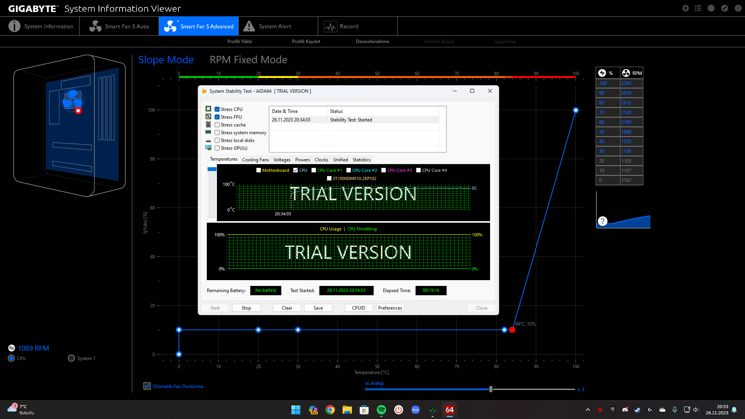Open the Record tab
745x419 pixels.
click(358, 26)
